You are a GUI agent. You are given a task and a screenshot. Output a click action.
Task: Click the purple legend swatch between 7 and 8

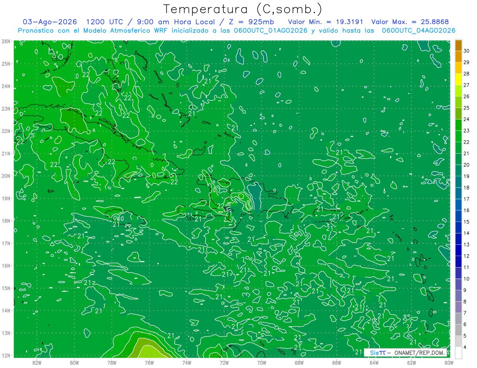pos(458,307)
